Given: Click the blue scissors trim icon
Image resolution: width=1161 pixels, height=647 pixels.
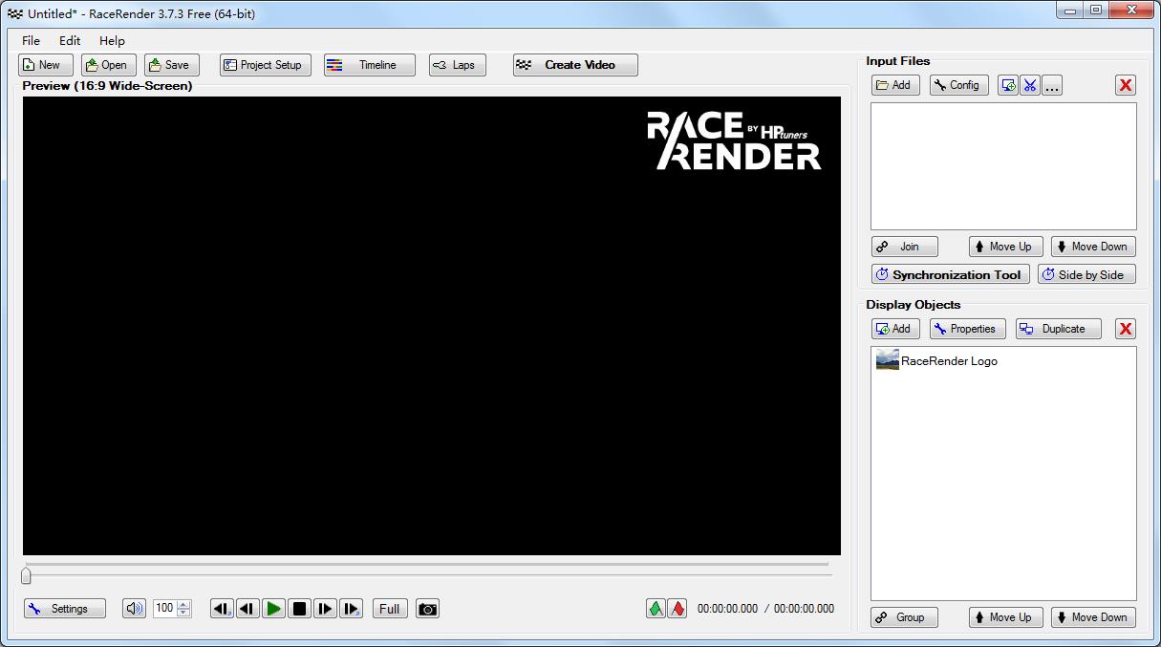Looking at the screenshot, I should point(1030,85).
